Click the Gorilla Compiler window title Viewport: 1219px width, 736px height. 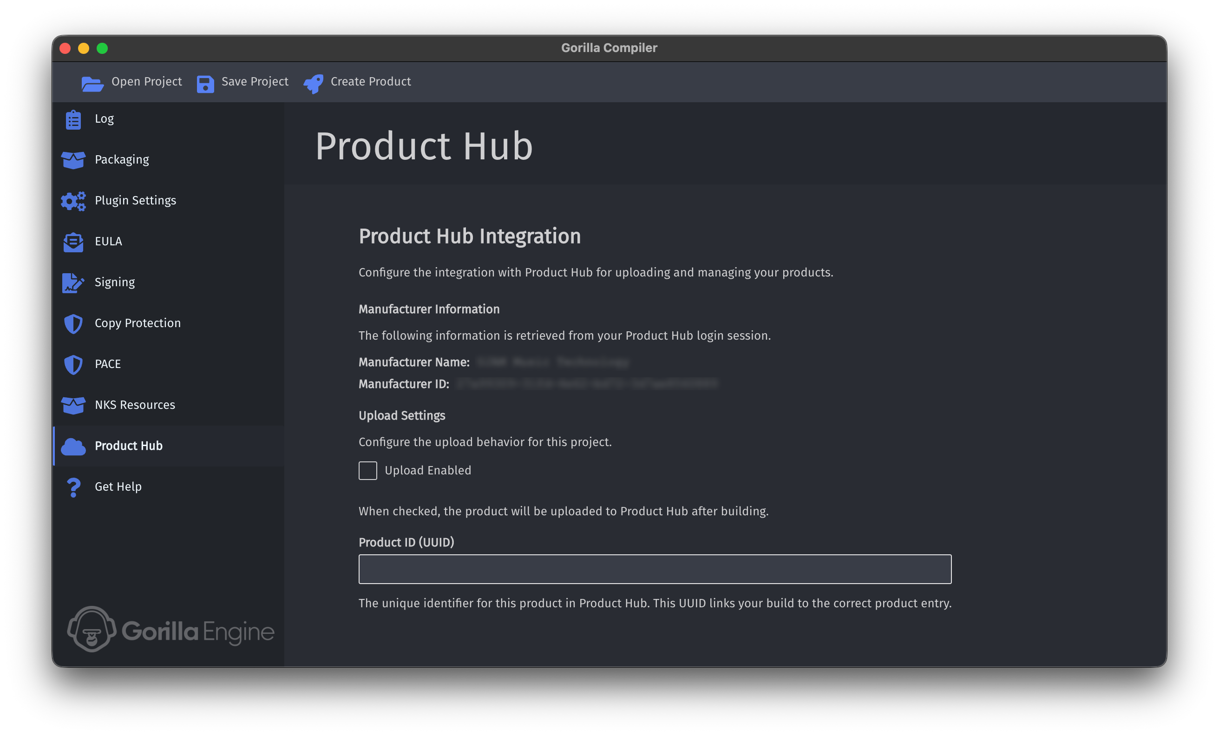click(x=609, y=48)
